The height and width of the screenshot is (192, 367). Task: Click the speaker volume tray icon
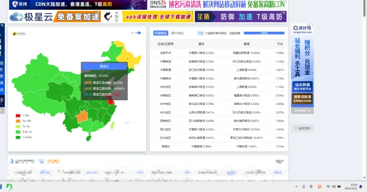[334, 187]
